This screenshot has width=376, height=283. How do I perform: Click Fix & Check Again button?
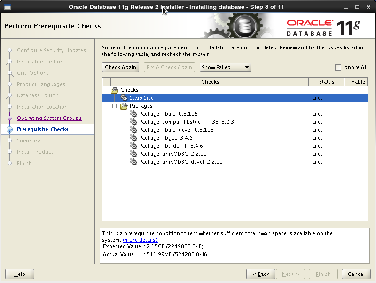pyautogui.click(x=169, y=67)
